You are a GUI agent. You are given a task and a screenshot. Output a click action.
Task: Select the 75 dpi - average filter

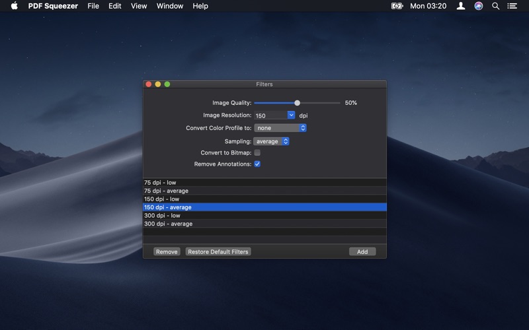click(265, 191)
